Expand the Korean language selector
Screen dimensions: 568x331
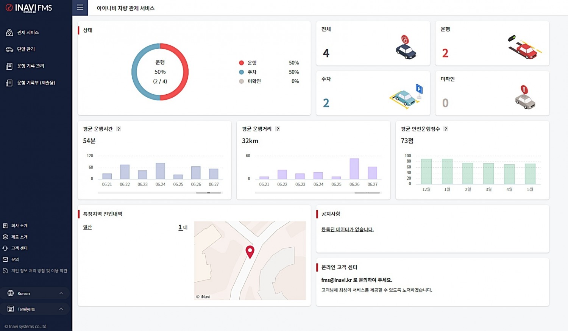click(x=35, y=293)
